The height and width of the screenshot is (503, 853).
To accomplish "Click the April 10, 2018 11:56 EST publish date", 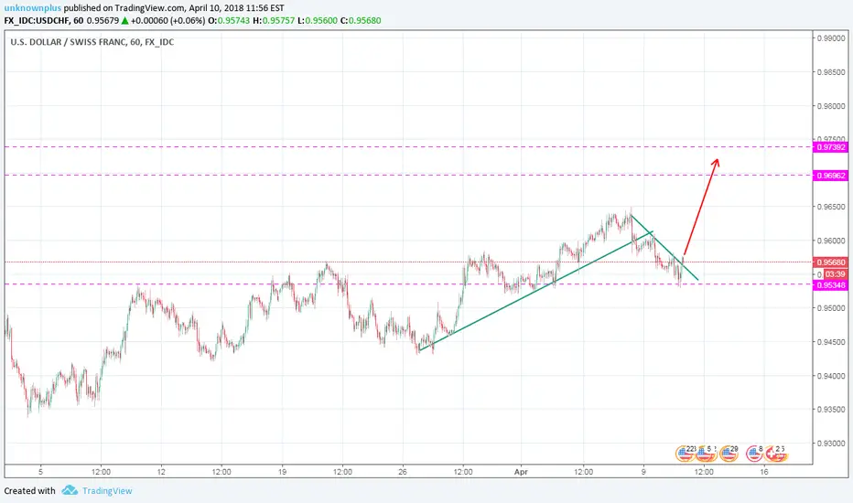I will click(236, 8).
